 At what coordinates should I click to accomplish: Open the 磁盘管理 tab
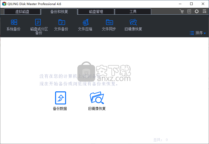coord(96,12)
